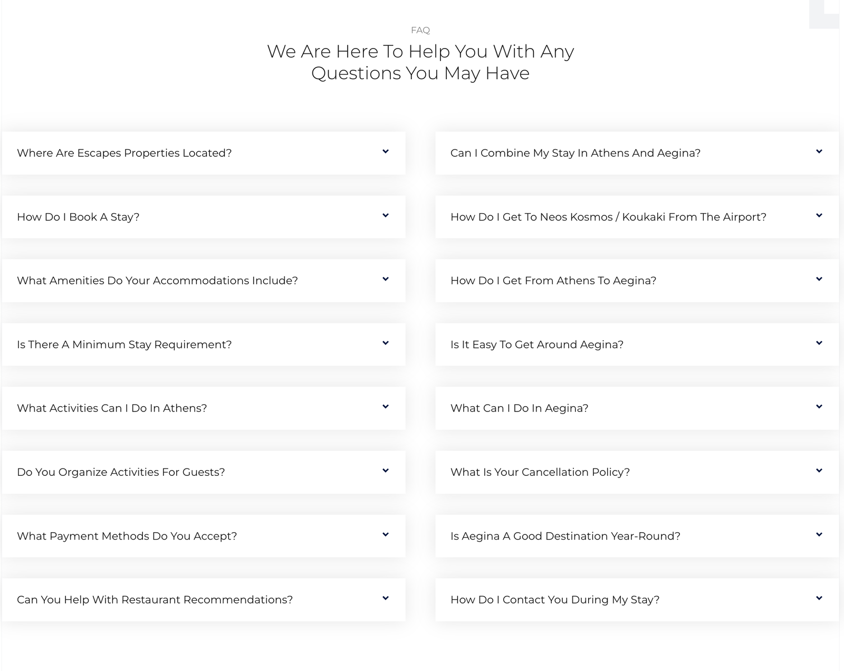844x671 pixels.
Task: Expand 'Do You Organize Activities For Guests?' panel
Action: click(121, 472)
